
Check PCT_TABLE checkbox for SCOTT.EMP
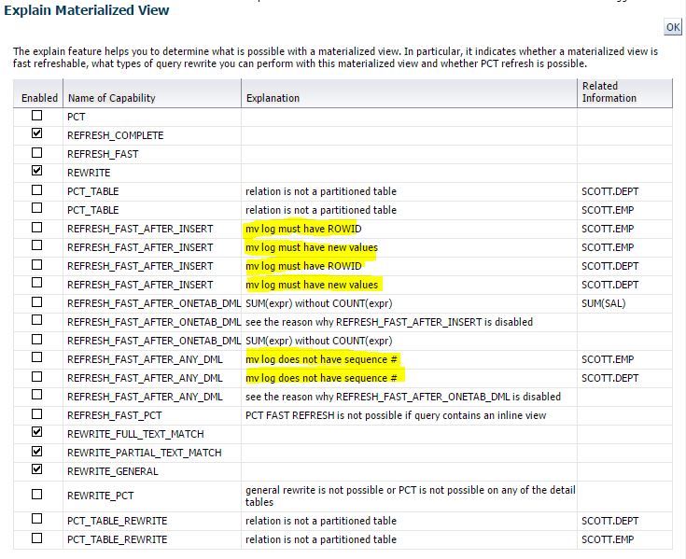point(37,209)
